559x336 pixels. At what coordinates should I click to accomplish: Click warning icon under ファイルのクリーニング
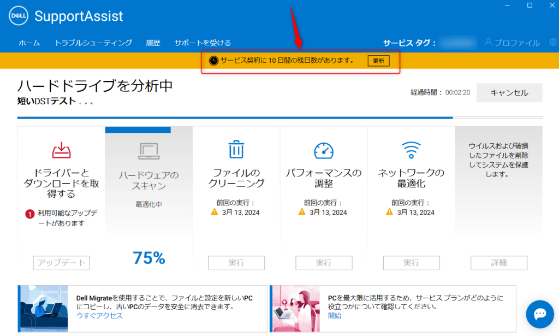[x=214, y=212]
